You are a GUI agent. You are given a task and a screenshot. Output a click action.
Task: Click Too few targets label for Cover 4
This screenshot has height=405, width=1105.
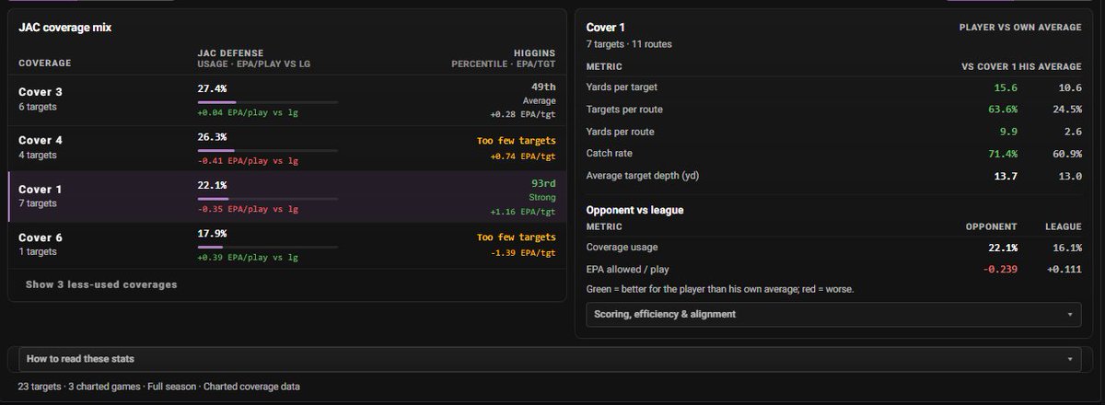[x=517, y=141]
